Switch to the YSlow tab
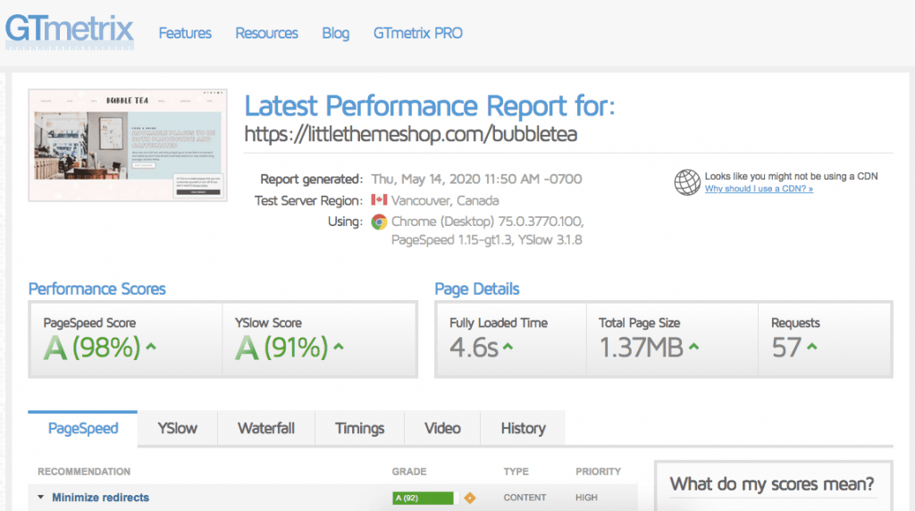The height and width of the screenshot is (511, 915). pyautogui.click(x=178, y=429)
